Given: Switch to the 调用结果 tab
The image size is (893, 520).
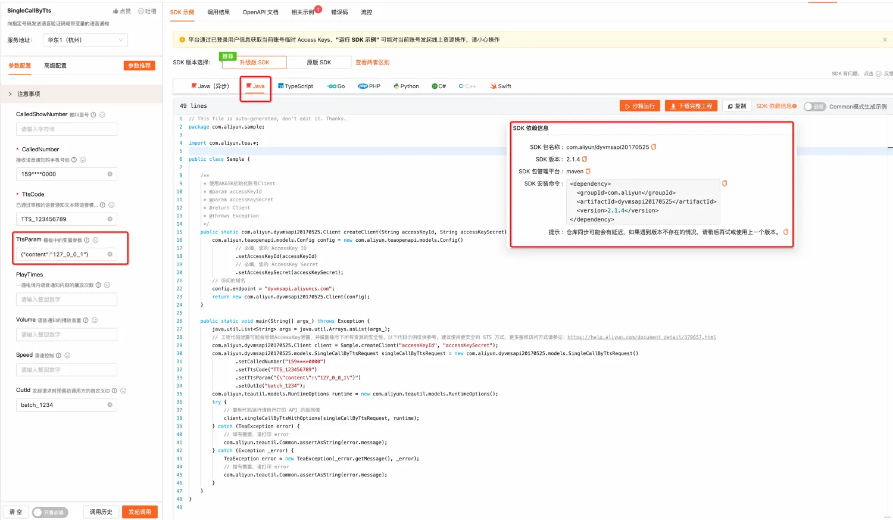Looking at the screenshot, I should tap(218, 12).
